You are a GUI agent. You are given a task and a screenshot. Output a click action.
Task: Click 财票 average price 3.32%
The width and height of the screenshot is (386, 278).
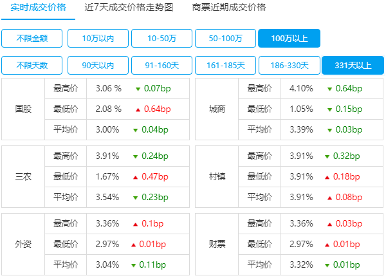[x=301, y=264]
